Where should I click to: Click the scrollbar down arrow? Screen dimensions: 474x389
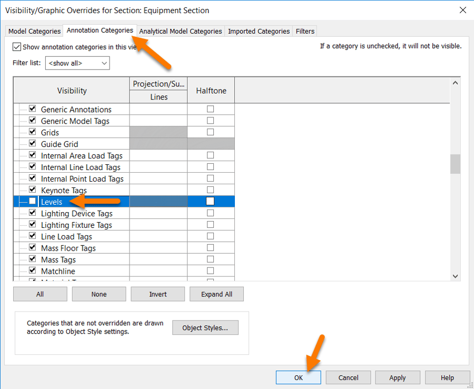[x=455, y=275]
